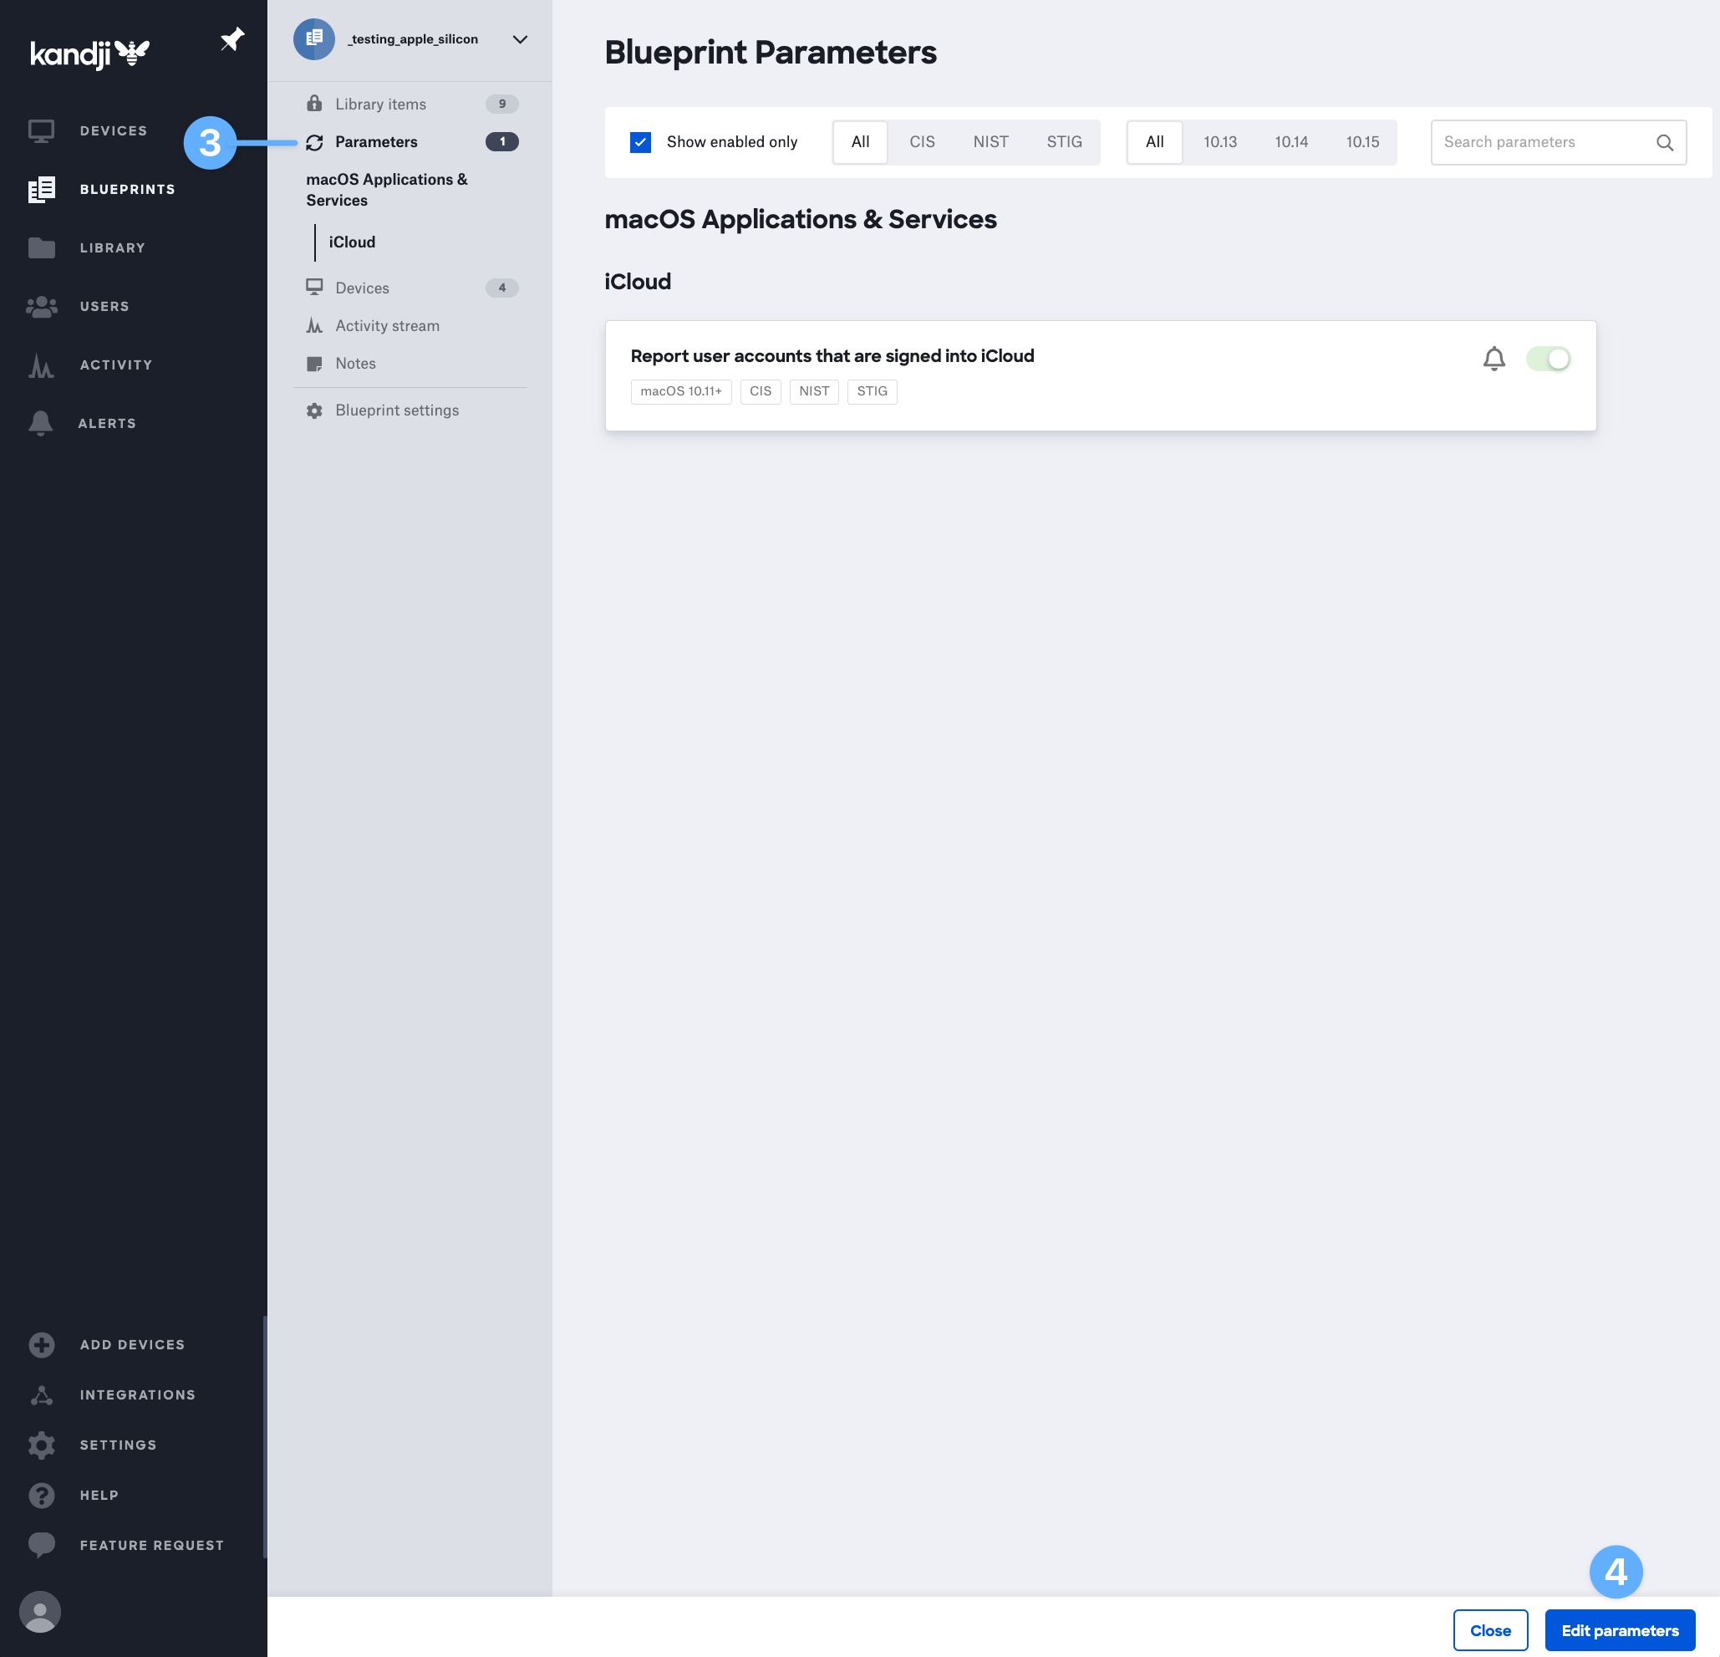Open the Library section

pos(112,247)
